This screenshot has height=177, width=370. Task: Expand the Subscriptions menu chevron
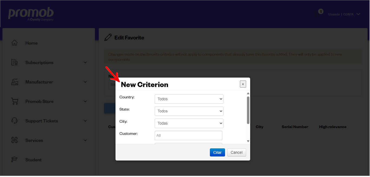tap(85, 62)
